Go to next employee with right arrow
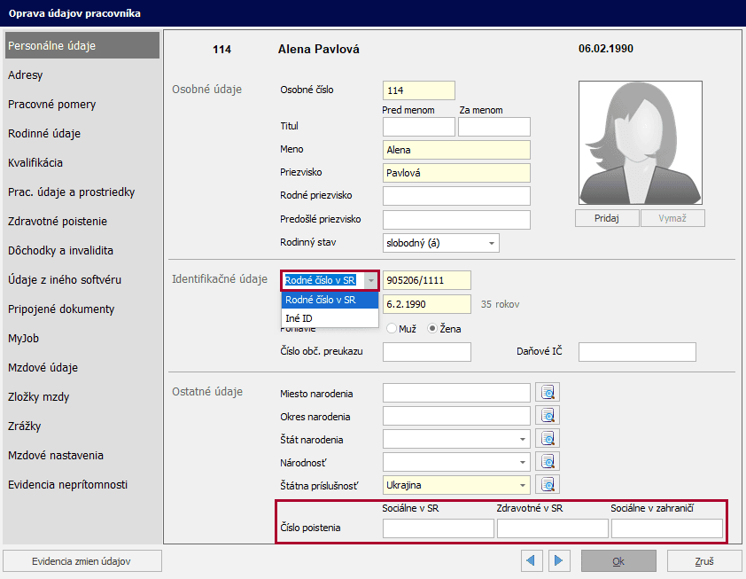The height and width of the screenshot is (579, 746). point(558,561)
